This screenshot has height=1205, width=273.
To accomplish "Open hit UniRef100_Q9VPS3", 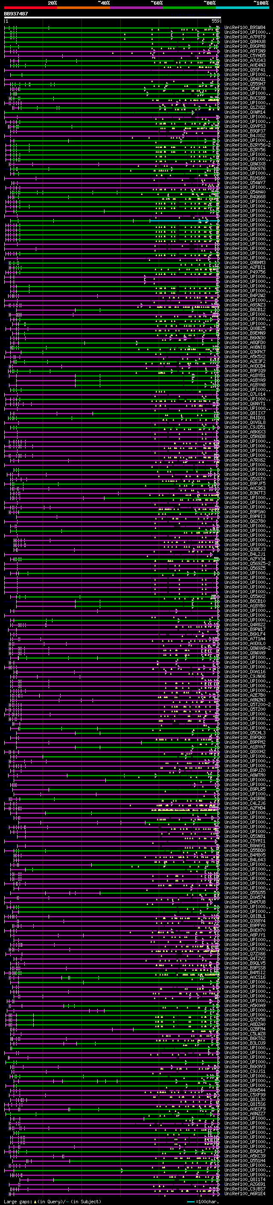I will [245, 126].
